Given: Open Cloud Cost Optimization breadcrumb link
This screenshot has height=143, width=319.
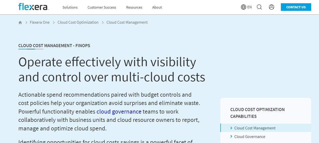Looking at the screenshot, I should coord(78,22).
